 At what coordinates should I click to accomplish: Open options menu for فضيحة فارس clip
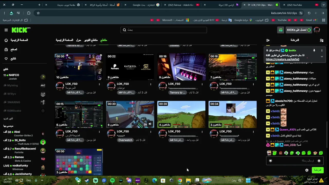(99, 132)
